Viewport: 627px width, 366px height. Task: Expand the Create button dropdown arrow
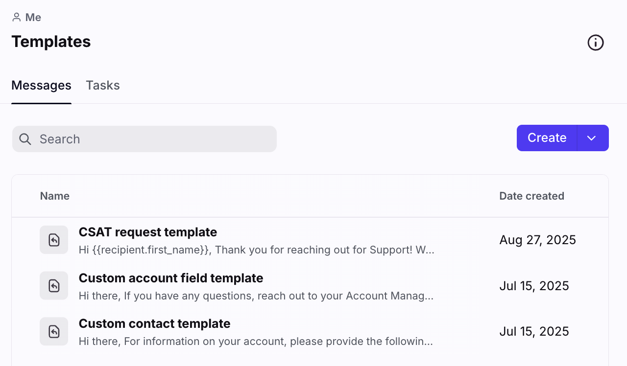[592, 138]
